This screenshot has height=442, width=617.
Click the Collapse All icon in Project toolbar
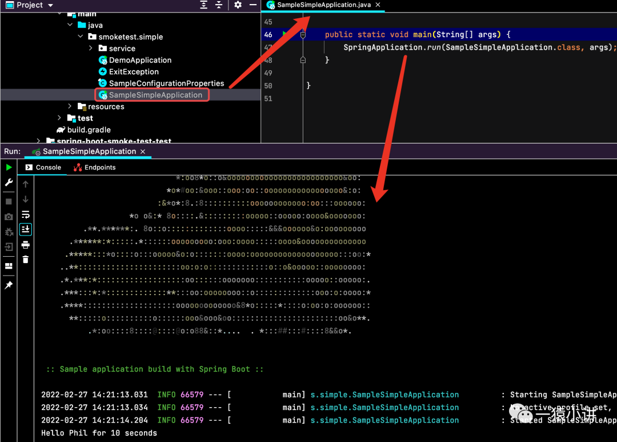pyautogui.click(x=219, y=5)
